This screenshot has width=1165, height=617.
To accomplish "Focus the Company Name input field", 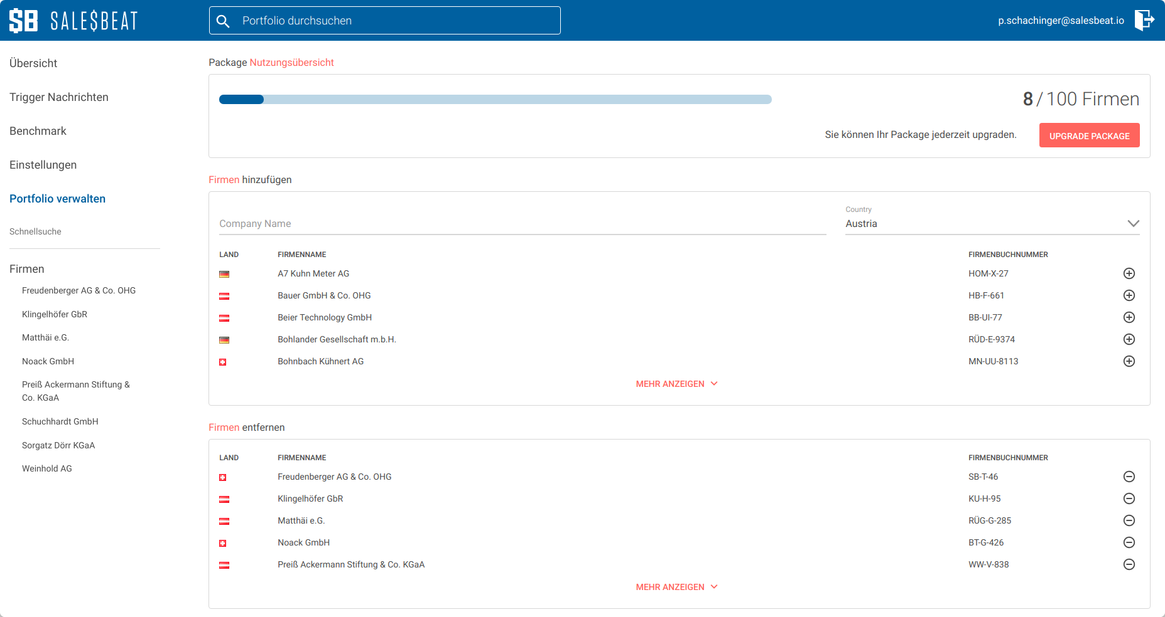I will point(523,224).
